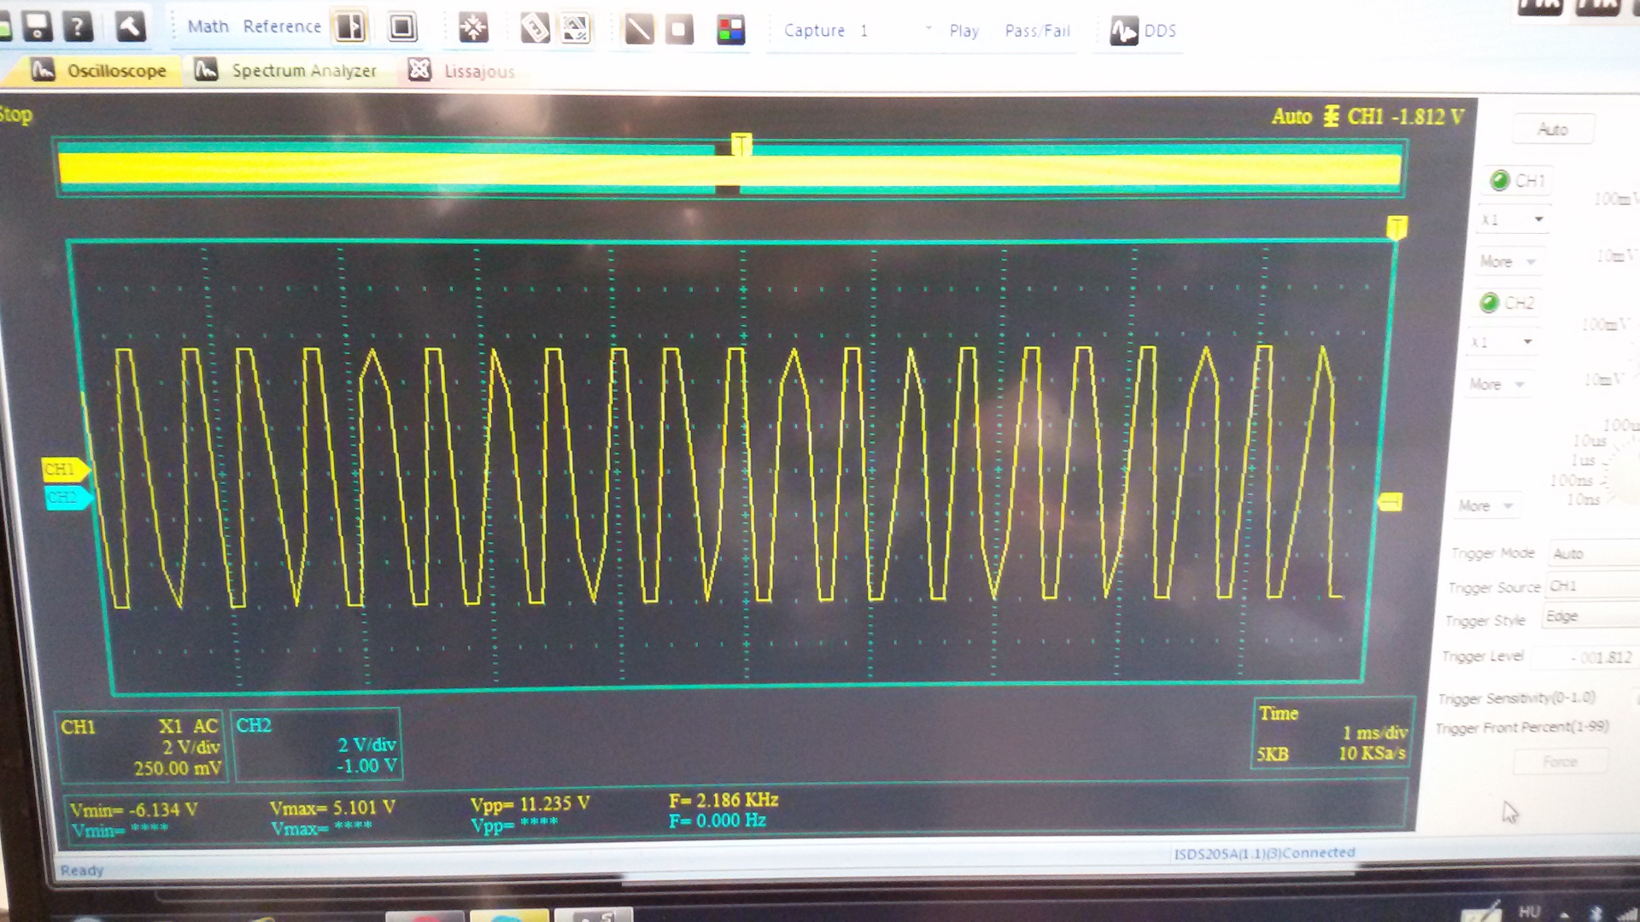Select the diagonal line draw icon

(x=638, y=30)
